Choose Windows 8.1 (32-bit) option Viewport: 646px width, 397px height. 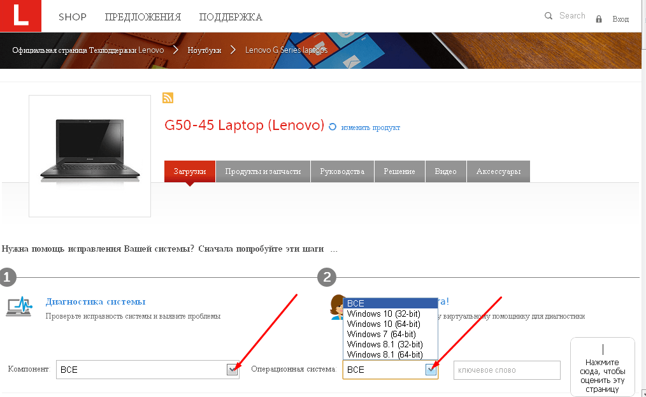point(390,344)
